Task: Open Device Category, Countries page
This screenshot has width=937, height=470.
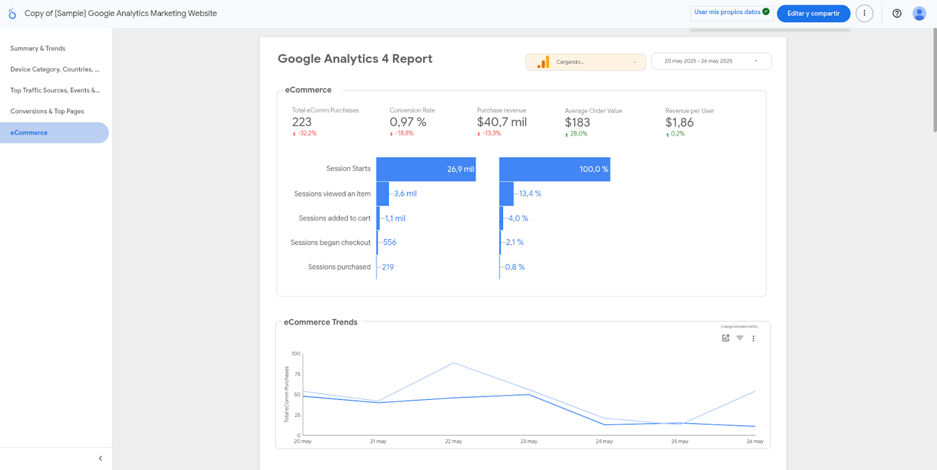Action: 55,70
